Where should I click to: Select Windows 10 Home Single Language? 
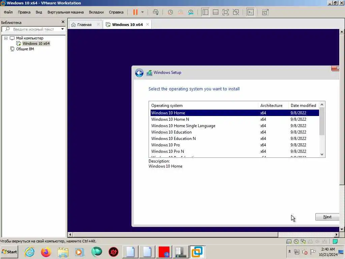235,125
